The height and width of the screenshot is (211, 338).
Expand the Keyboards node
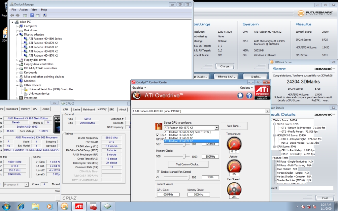click(17, 73)
